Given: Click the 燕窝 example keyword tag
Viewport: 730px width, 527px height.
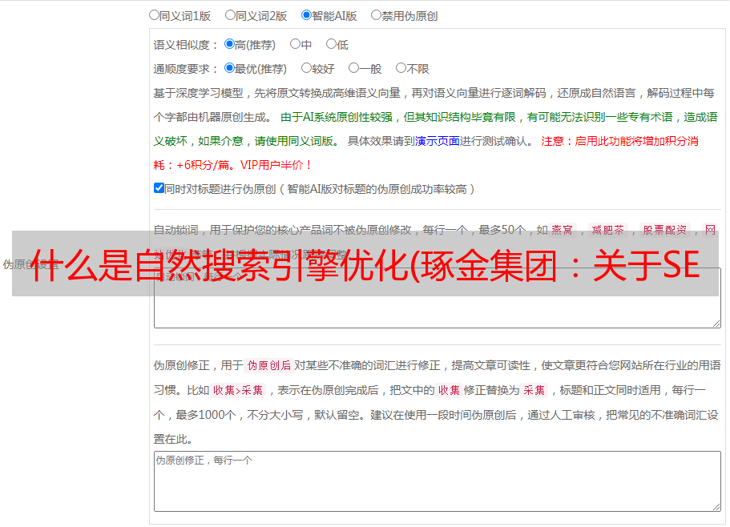Looking at the screenshot, I should pyautogui.click(x=567, y=230).
